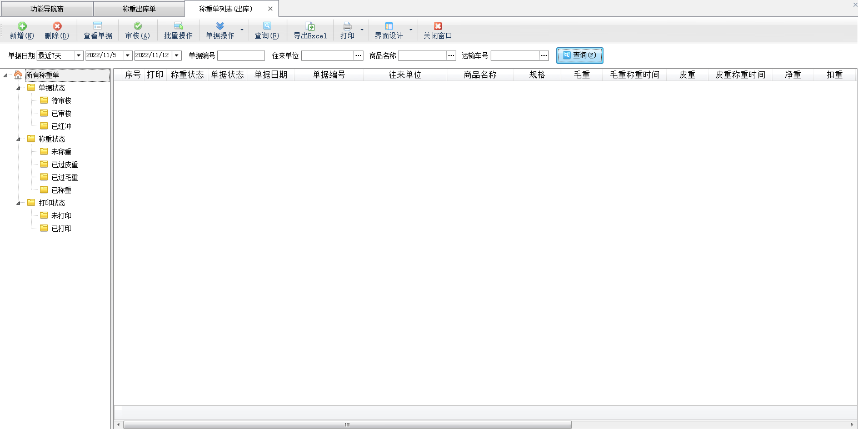Click the 审核 (A) approve icon

(137, 27)
